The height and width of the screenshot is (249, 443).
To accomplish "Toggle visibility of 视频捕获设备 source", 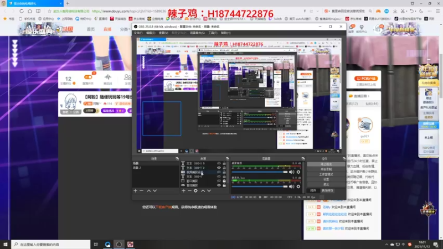I will click(219, 172).
